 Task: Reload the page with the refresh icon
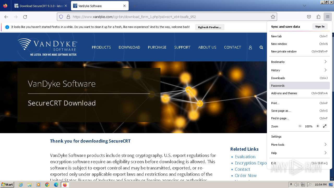(x=25, y=17)
